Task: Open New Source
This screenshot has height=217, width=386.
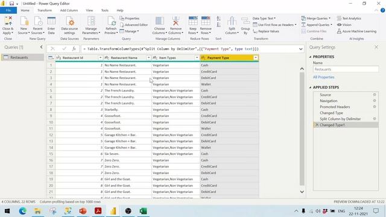Action: pyautogui.click(x=24, y=25)
